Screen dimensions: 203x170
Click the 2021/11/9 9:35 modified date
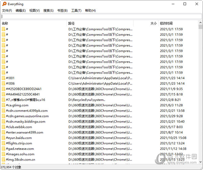tap(171, 89)
